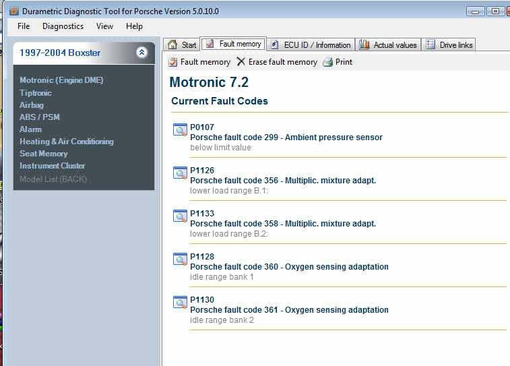510x366 pixels.
Task: Click the P1133 fault code text
Action: tap(202, 214)
